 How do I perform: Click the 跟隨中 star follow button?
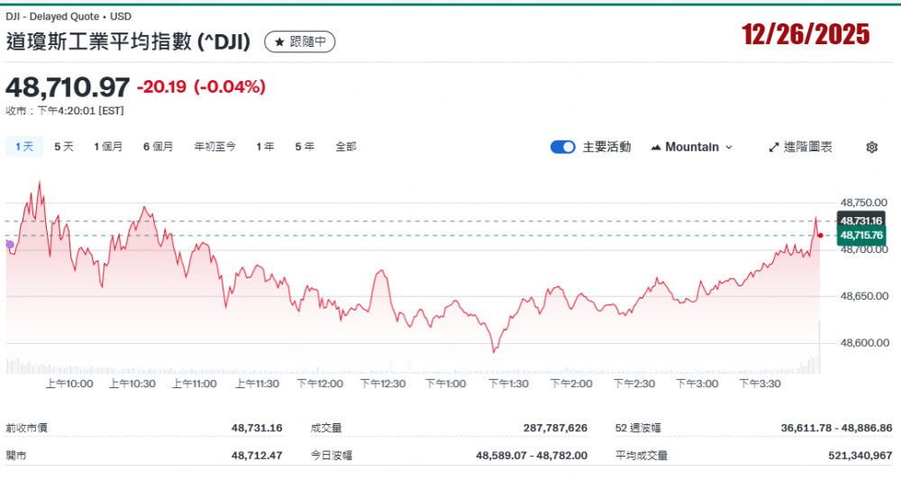tap(300, 41)
